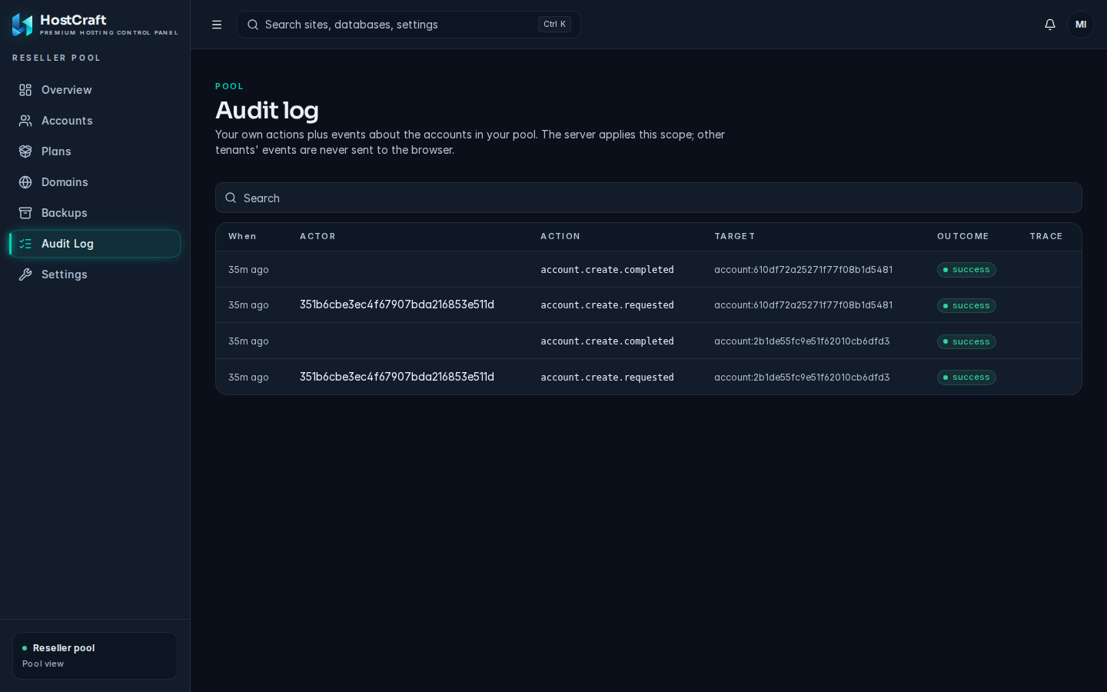Image resolution: width=1107 pixels, height=692 pixels.
Task: Click account.create.requested for target 610df72a
Action: pyautogui.click(x=607, y=305)
